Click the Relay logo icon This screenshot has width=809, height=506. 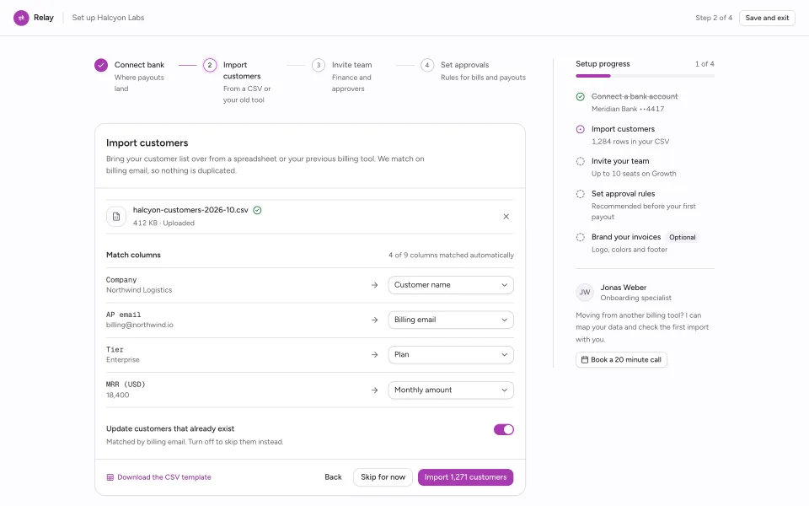[x=21, y=18]
